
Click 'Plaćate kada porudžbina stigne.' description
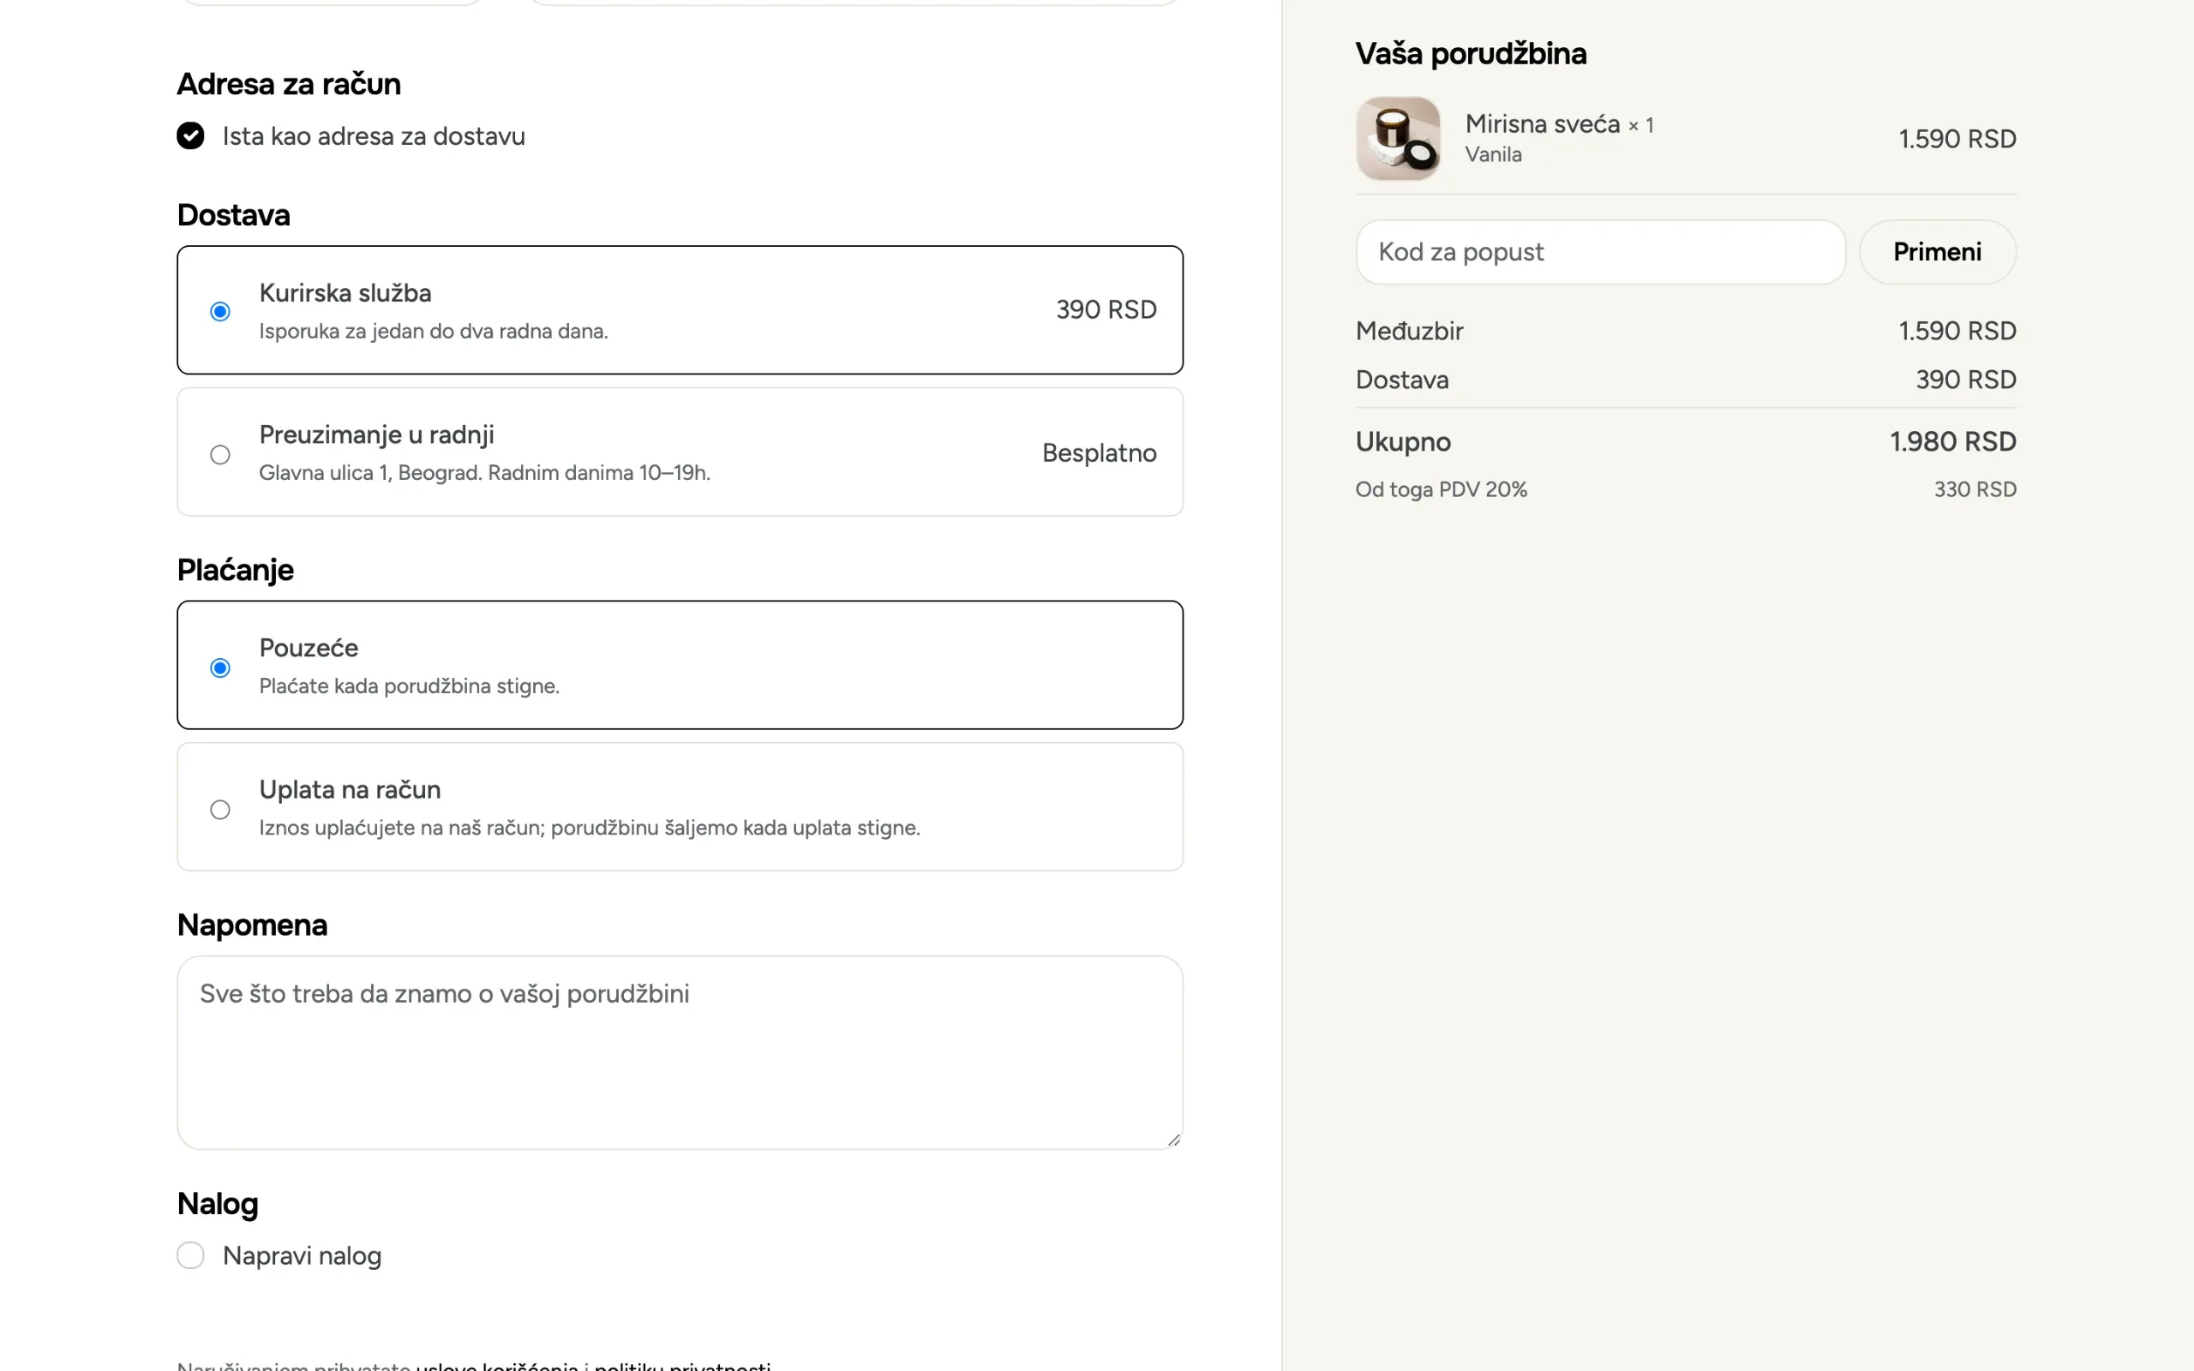coord(409,686)
